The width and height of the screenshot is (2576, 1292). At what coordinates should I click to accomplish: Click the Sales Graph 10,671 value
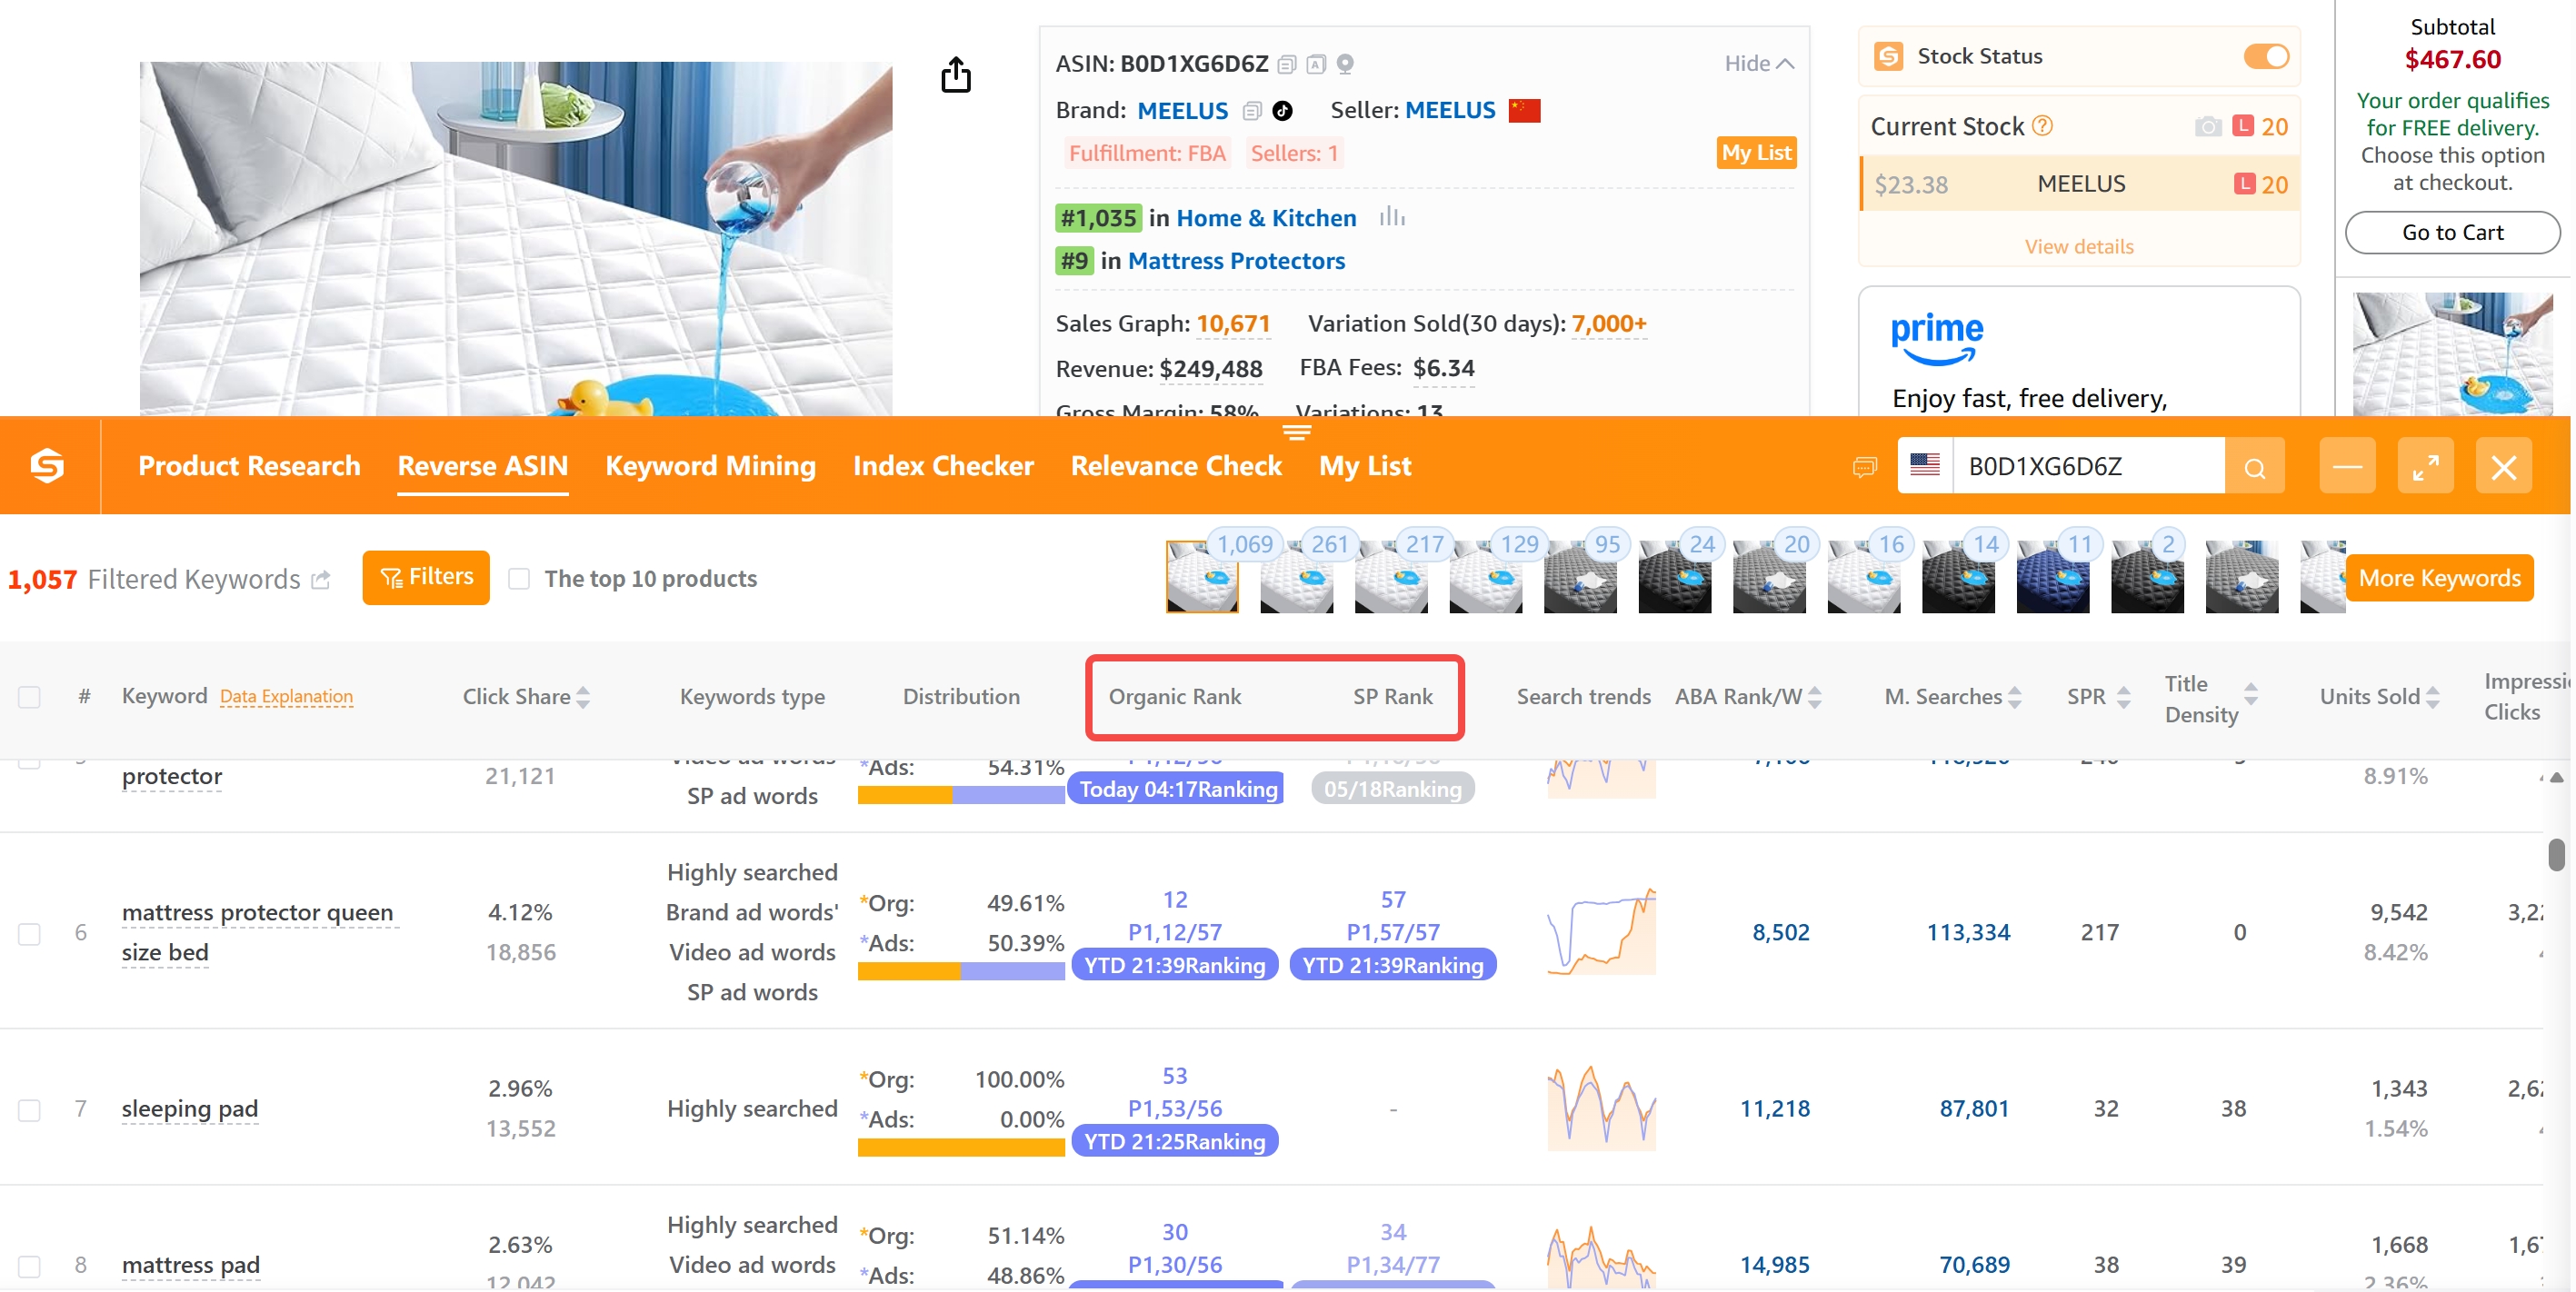tap(1233, 323)
